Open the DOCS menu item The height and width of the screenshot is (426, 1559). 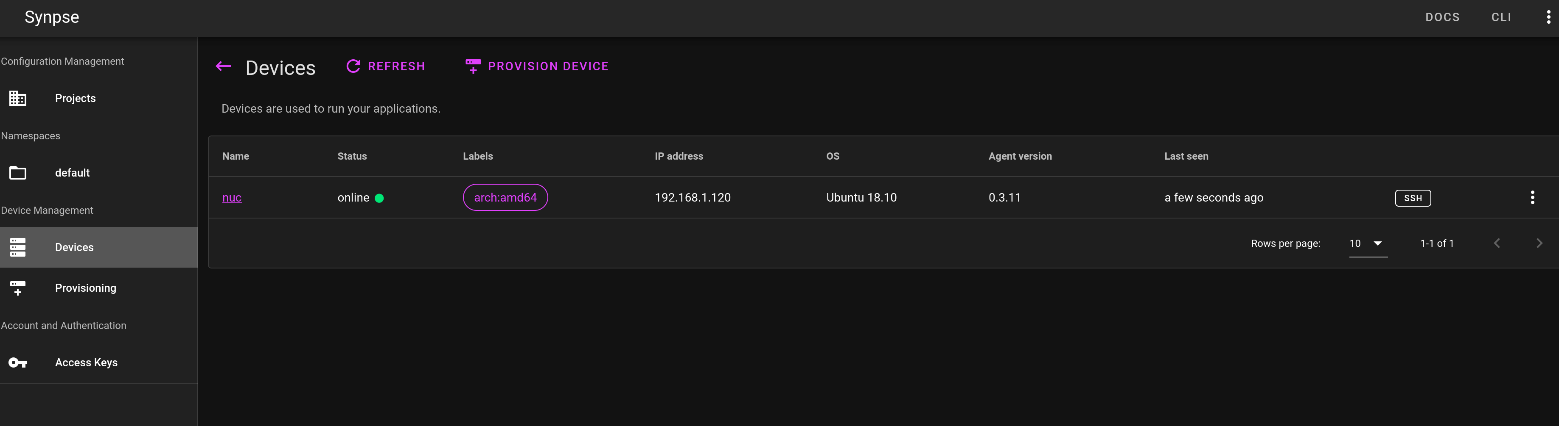tap(1443, 17)
